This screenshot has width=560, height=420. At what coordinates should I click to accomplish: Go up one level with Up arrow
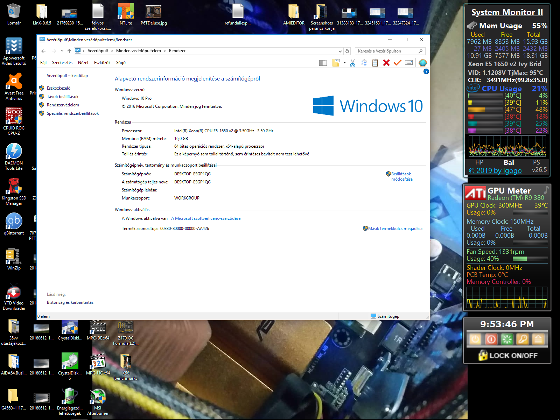coord(69,51)
